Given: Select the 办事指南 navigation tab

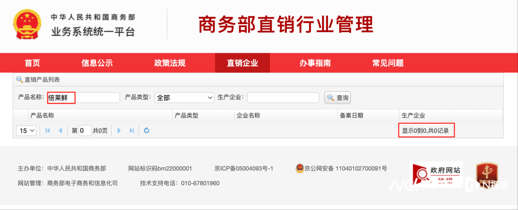Looking at the screenshot, I should (x=315, y=63).
